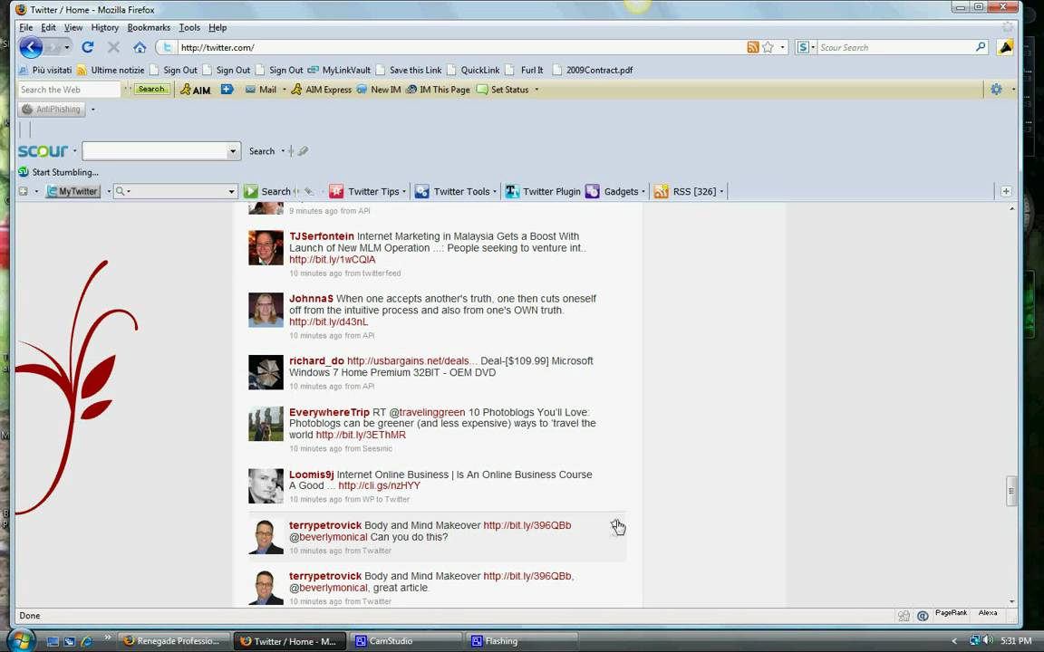This screenshot has width=1044, height=652.
Task: Click the yellow triangle icon beside the search box
Action: (x=1005, y=47)
